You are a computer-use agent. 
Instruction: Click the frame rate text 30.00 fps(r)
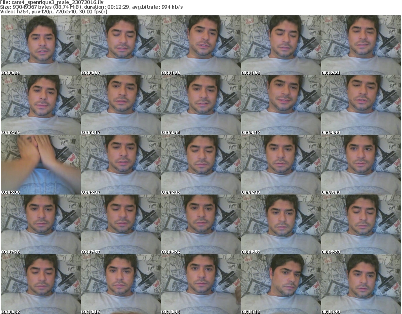point(93,11)
